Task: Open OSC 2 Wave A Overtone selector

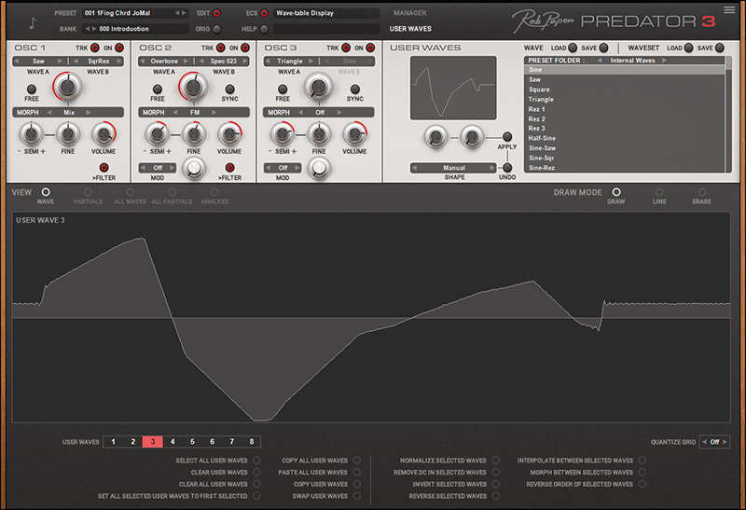Action: click(164, 61)
